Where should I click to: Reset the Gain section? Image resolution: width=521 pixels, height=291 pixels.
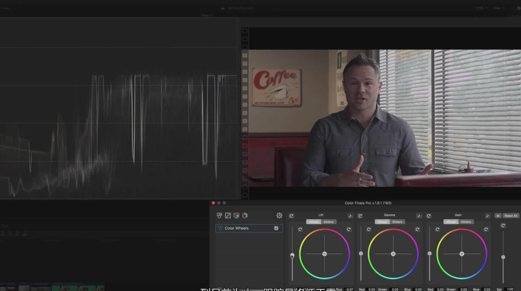click(x=429, y=216)
